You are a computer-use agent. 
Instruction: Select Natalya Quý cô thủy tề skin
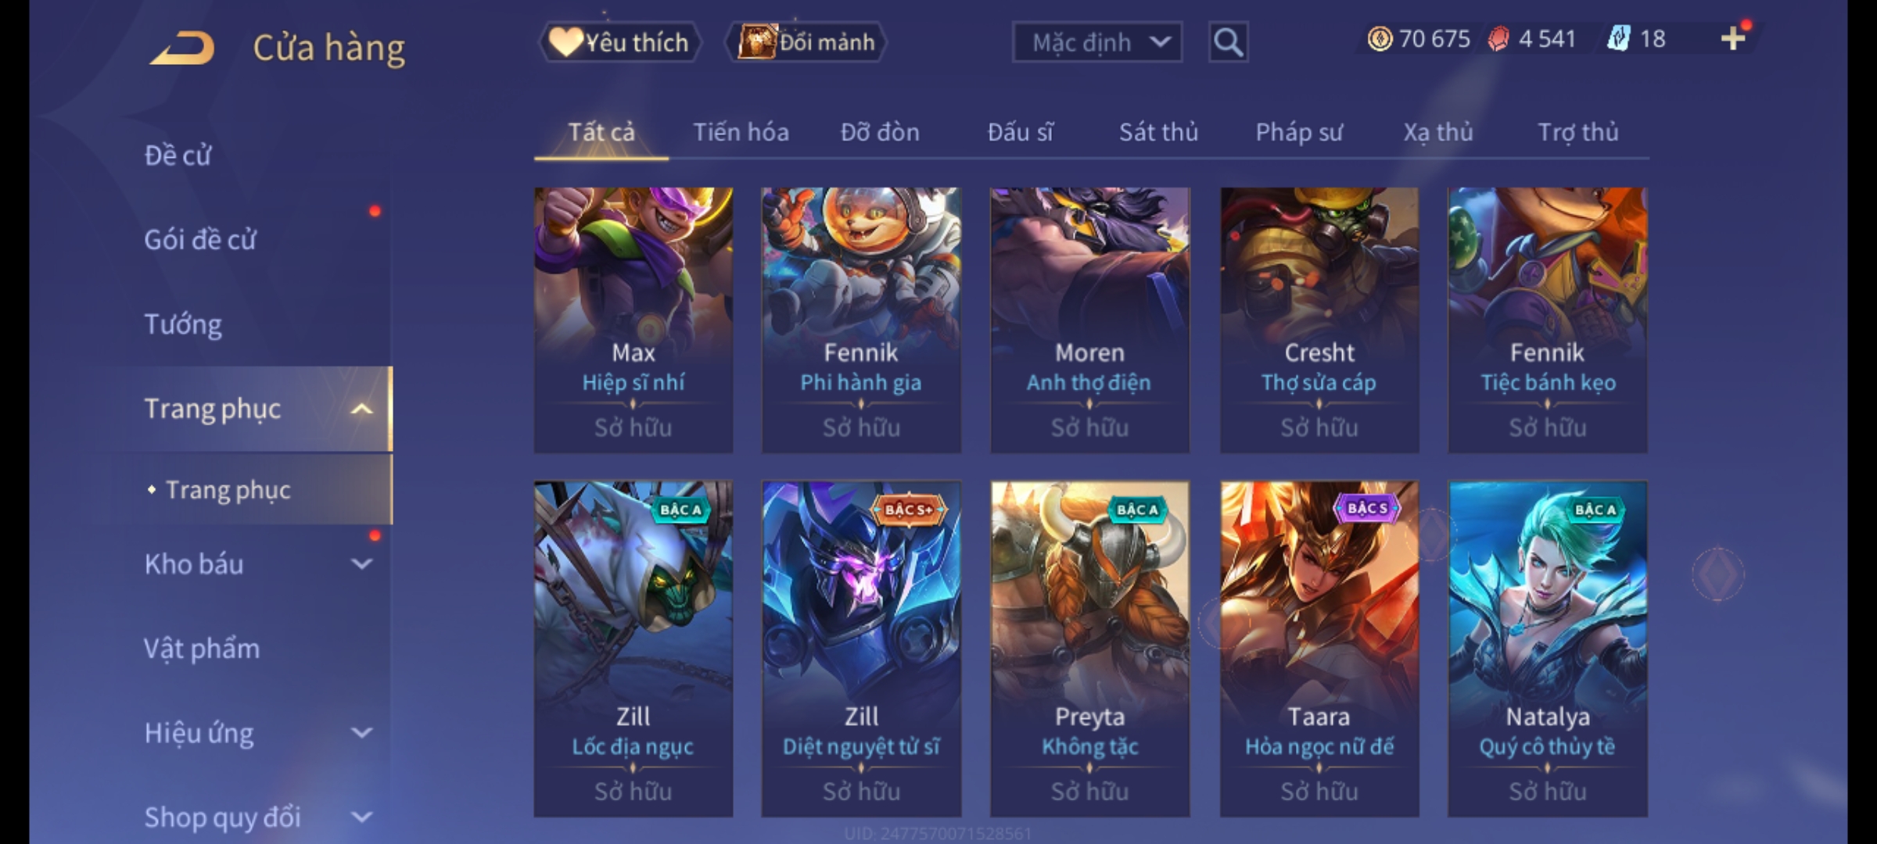[x=1548, y=649]
